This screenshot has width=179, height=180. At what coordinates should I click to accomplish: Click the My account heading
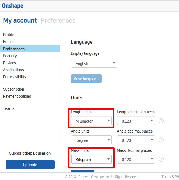(20, 20)
